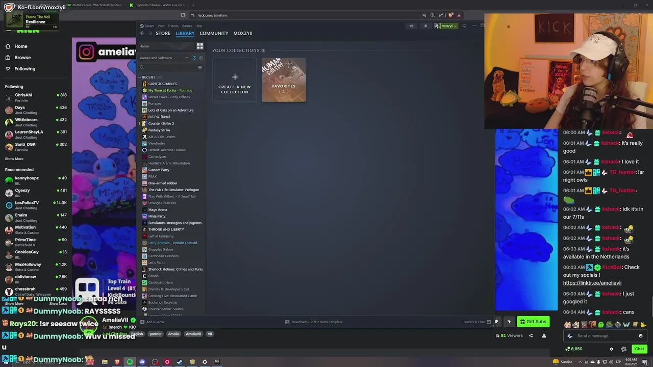The image size is (653, 367).
Task: Toggle the Steam library grid view icon
Action: (200, 46)
